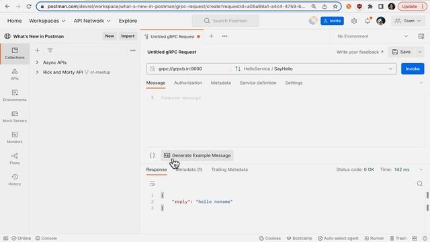Open the environment quick look icon
Screen dimensions: 430x242
pyautogui.click(x=421, y=36)
